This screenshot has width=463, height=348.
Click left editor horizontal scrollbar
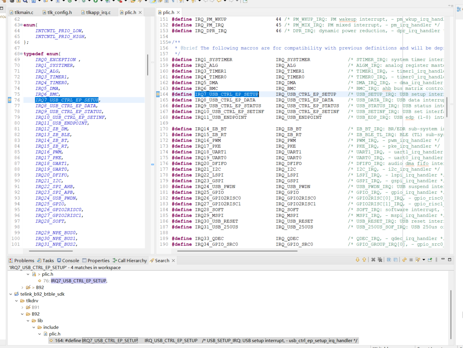click(51, 251)
